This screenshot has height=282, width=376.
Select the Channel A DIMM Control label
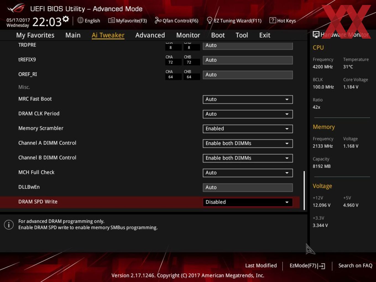47,143
